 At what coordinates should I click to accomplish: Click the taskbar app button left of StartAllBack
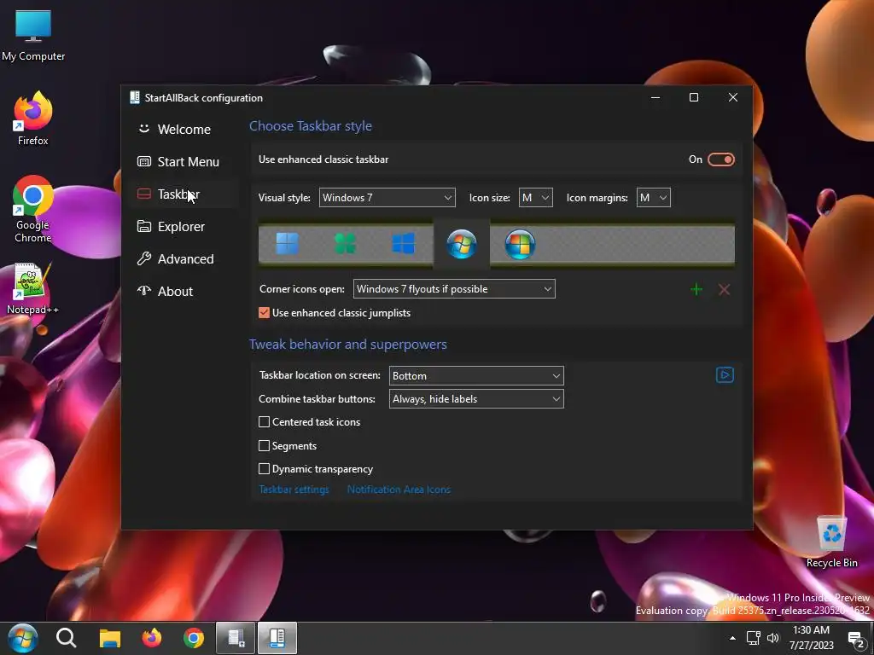pyautogui.click(x=236, y=638)
